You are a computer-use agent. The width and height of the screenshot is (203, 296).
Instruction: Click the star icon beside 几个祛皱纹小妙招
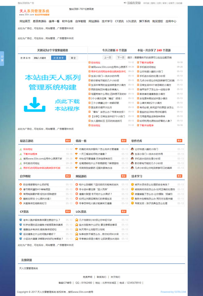click(x=77, y=220)
